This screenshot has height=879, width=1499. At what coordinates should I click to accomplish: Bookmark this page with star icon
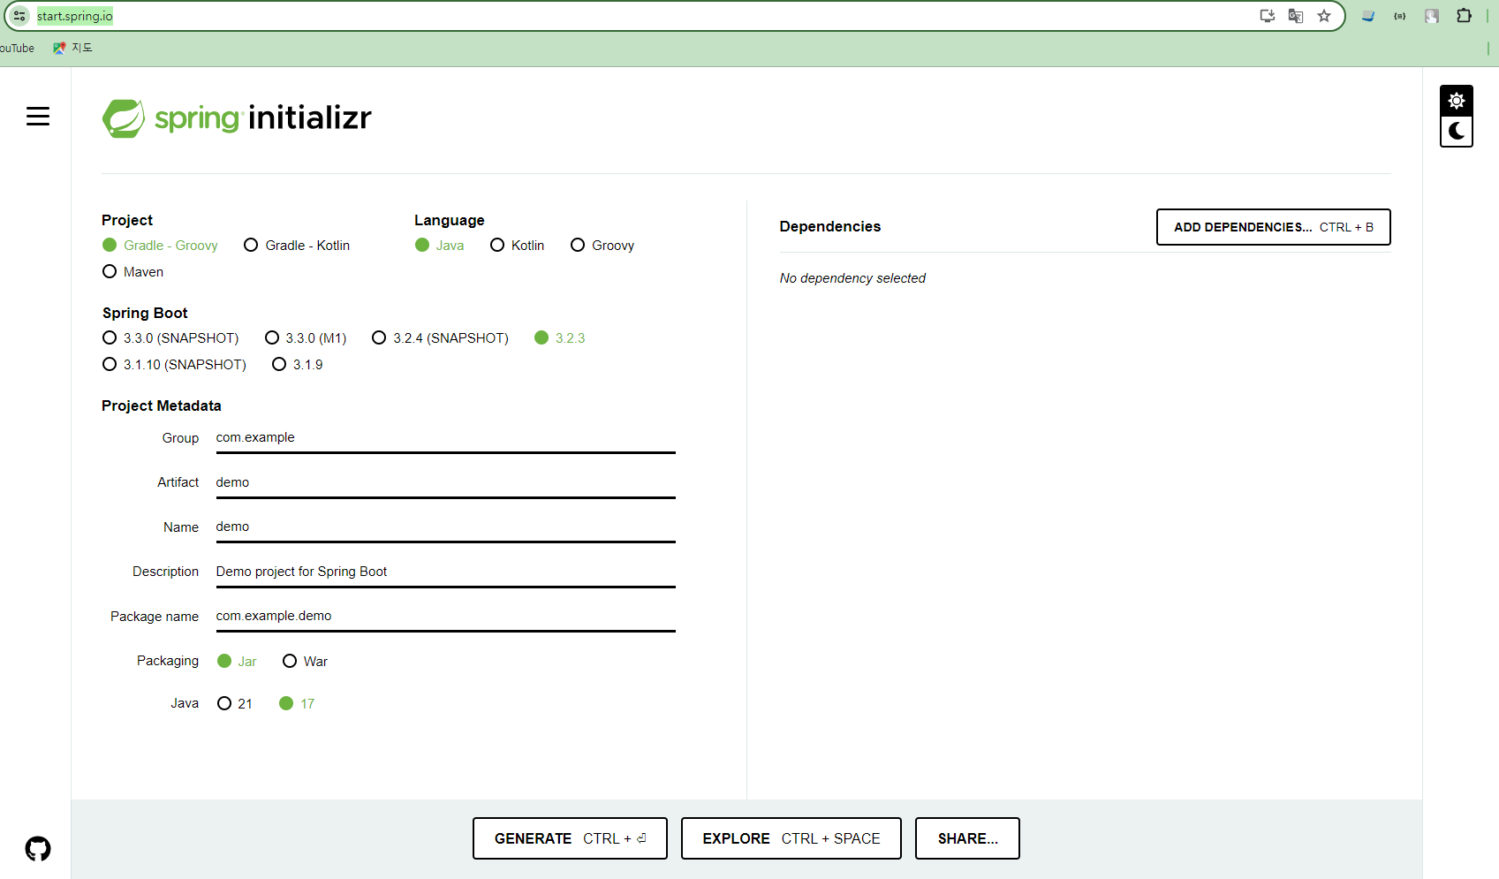(1324, 16)
